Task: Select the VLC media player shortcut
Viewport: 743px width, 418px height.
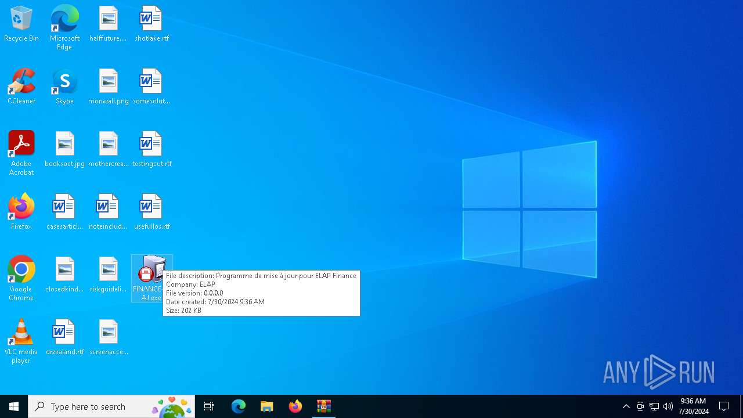Action: [21, 341]
